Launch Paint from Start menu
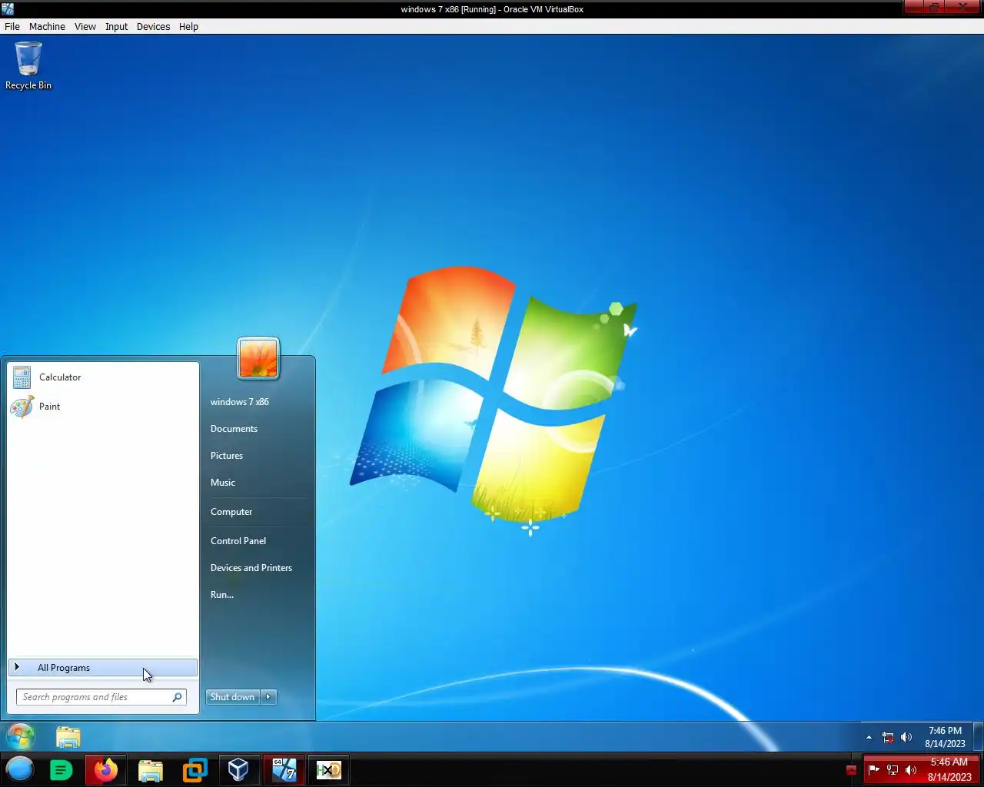984x787 pixels. 103,407
